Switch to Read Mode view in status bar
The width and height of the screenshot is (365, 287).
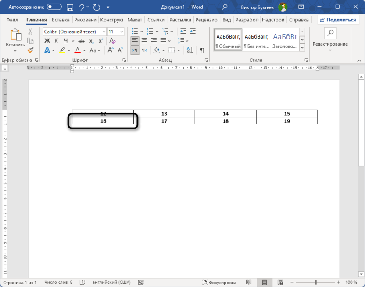click(249, 283)
